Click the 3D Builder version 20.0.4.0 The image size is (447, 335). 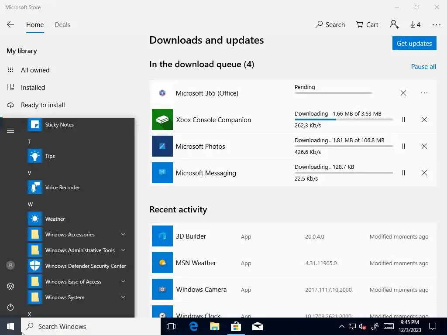coord(314,236)
